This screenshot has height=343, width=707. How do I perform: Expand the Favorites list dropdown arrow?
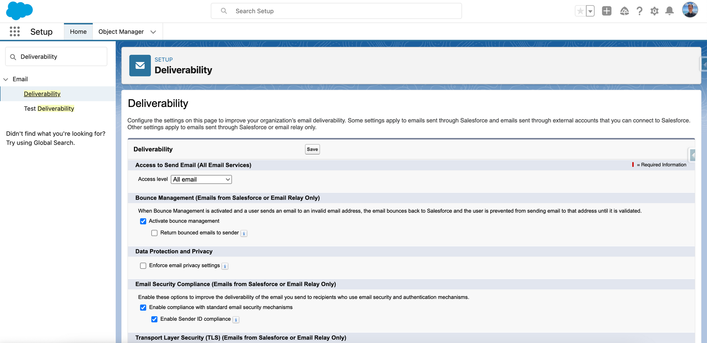590,11
